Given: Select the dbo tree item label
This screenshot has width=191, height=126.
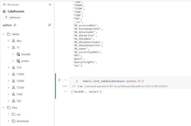Looking at the screenshot, I should click(x=19, y=41).
